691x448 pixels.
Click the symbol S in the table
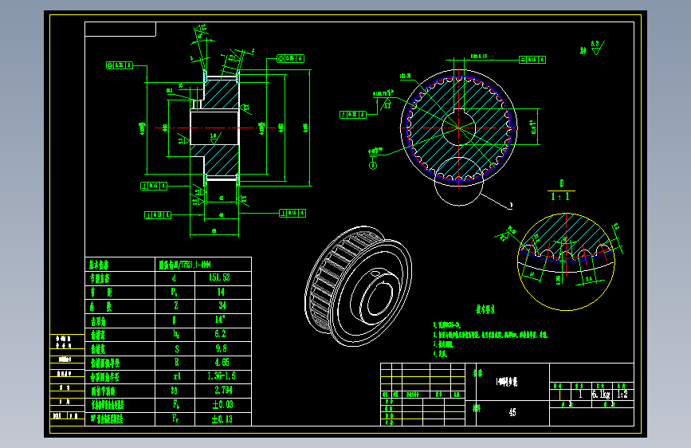point(177,349)
